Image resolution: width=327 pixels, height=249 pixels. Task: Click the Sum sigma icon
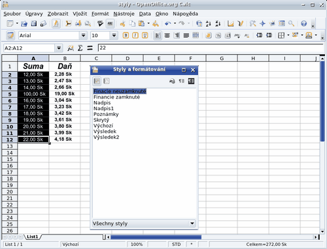80,48
